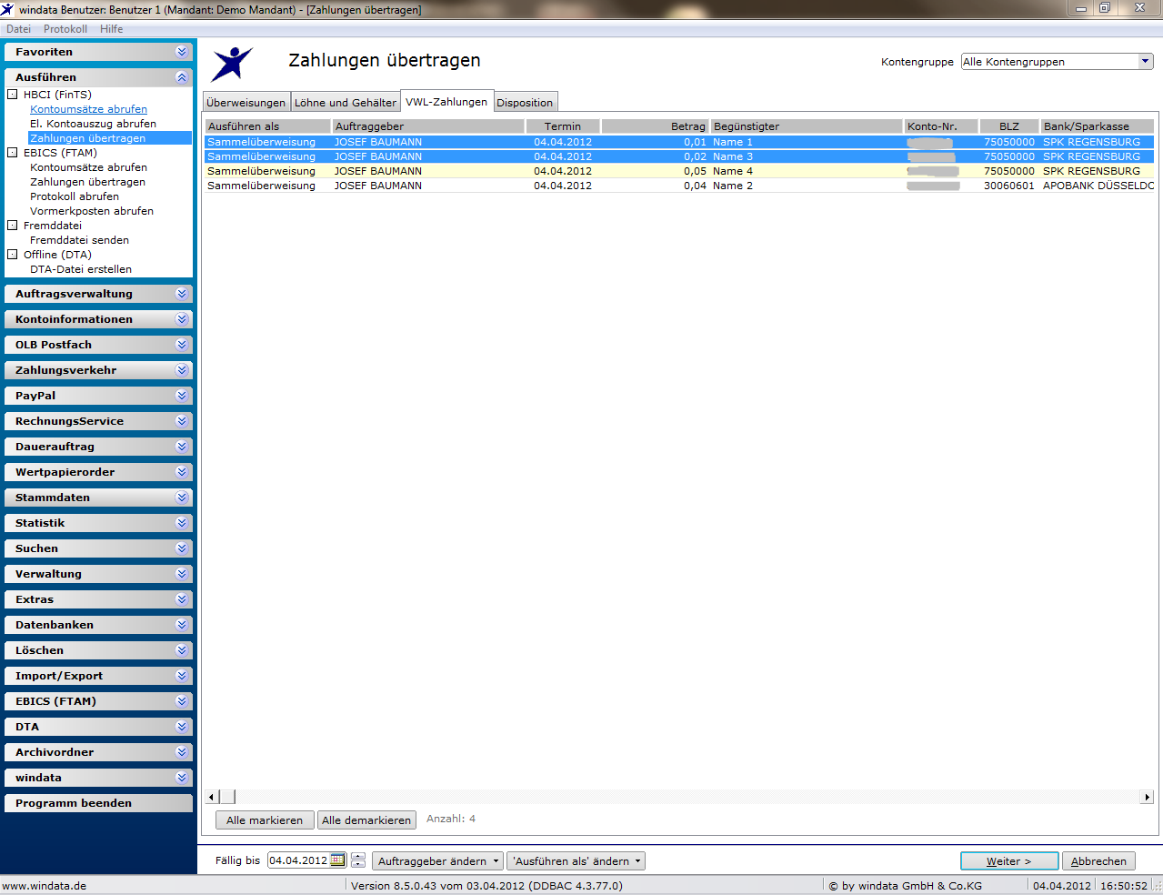
Task: Click the Alle markieren button
Action: click(265, 820)
